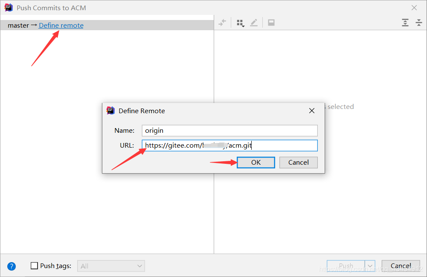Click the Define remote link

[x=61, y=25]
